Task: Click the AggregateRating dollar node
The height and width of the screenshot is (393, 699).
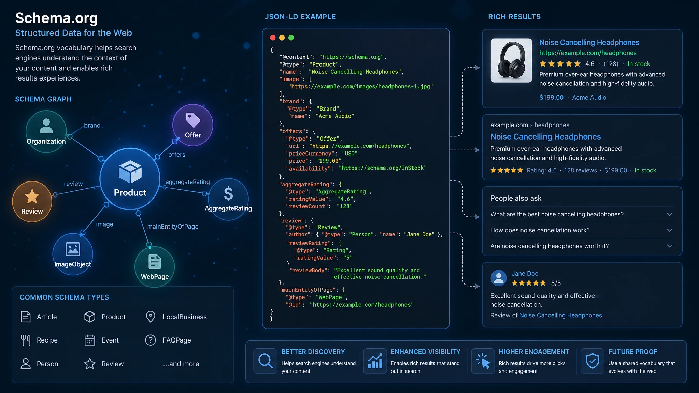Action: point(228,199)
